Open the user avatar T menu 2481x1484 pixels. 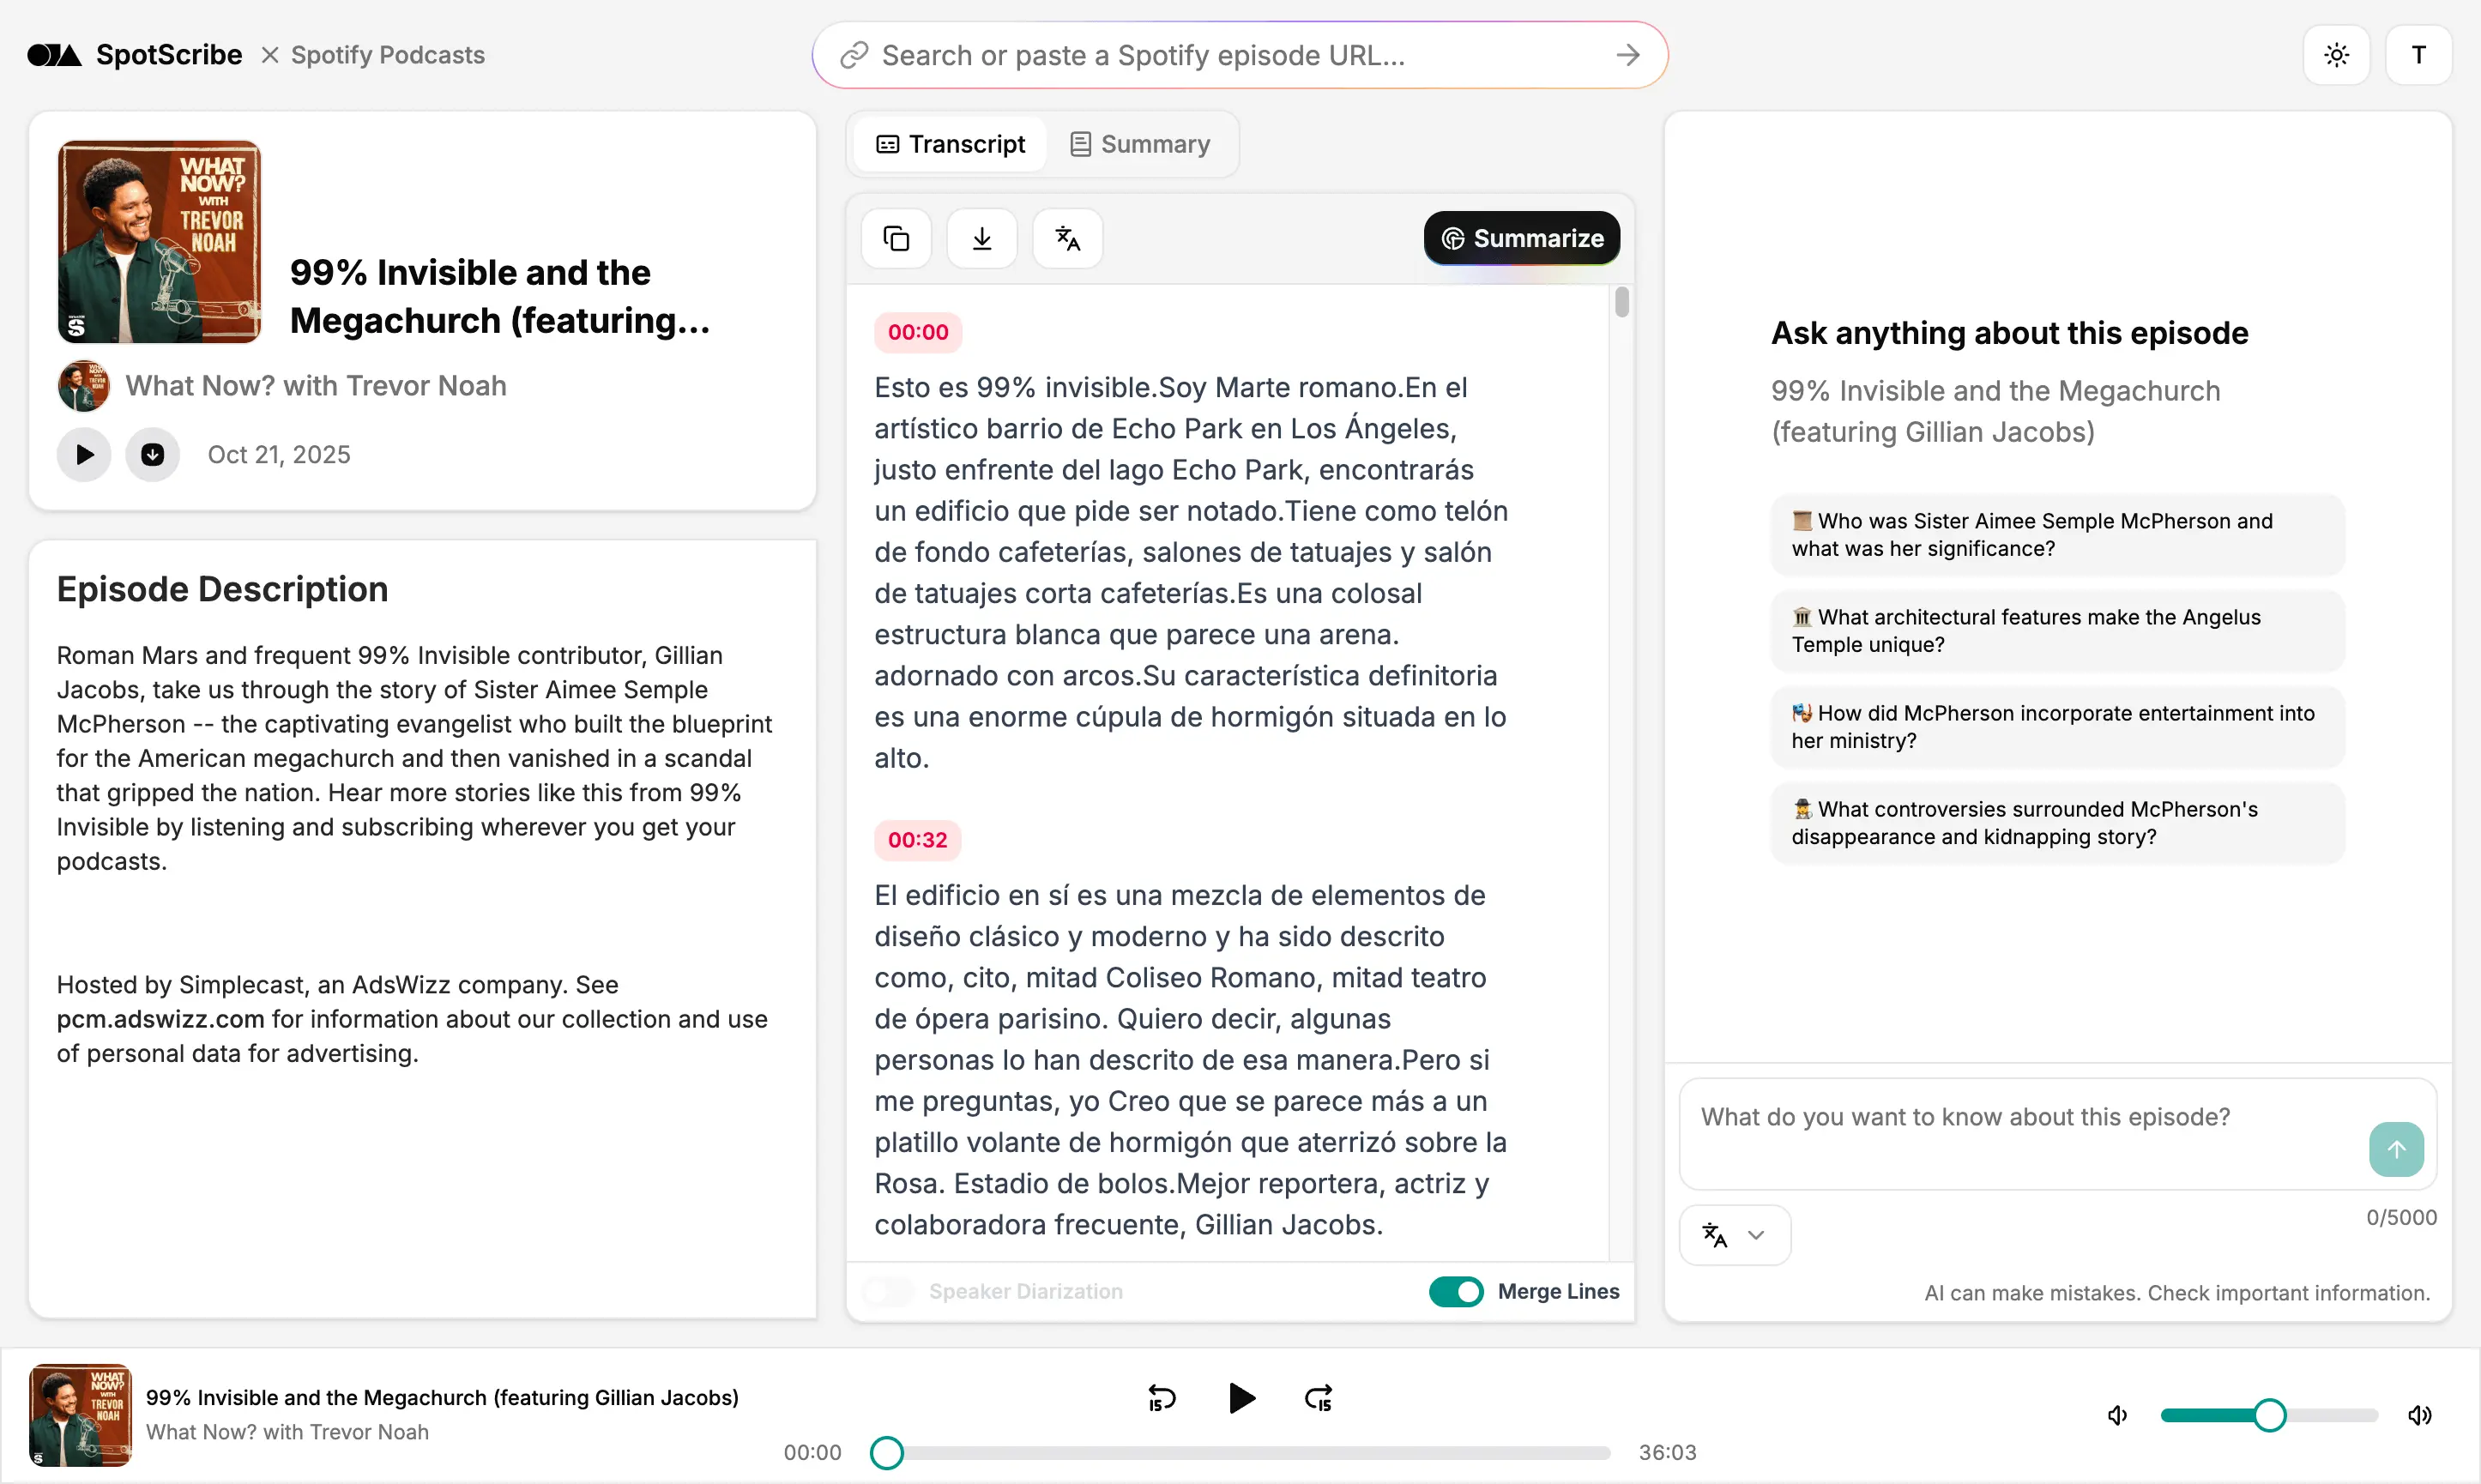coord(2418,55)
